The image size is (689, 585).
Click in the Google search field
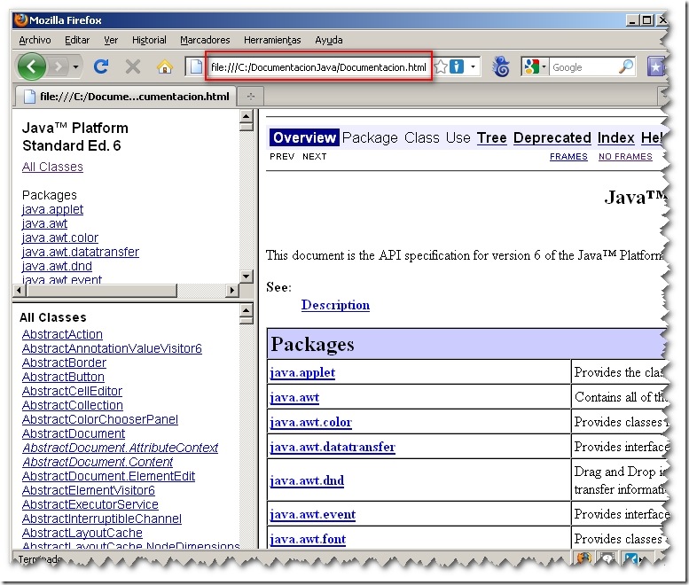tap(583, 67)
